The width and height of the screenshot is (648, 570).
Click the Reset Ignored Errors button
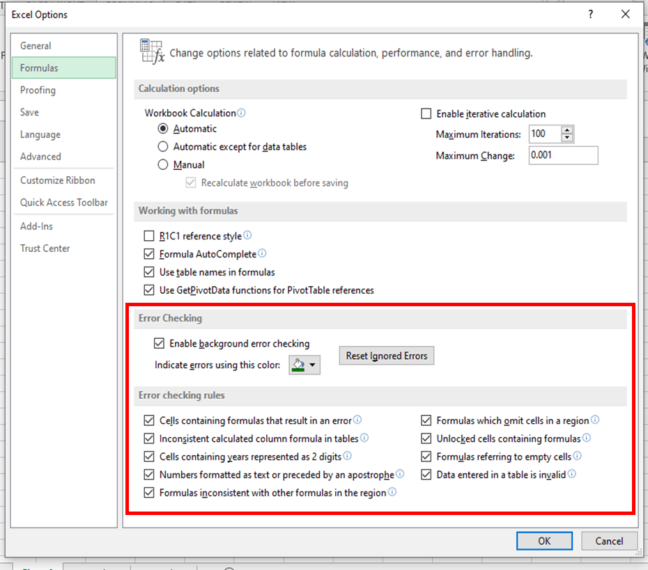click(x=387, y=356)
